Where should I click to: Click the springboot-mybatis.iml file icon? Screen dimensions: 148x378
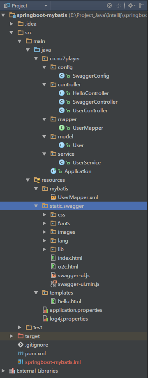(x=21, y=362)
